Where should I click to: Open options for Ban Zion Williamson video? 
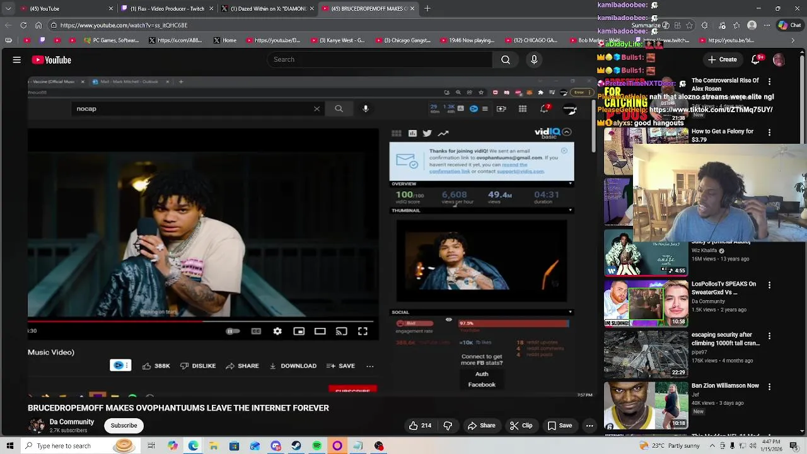coord(769,387)
